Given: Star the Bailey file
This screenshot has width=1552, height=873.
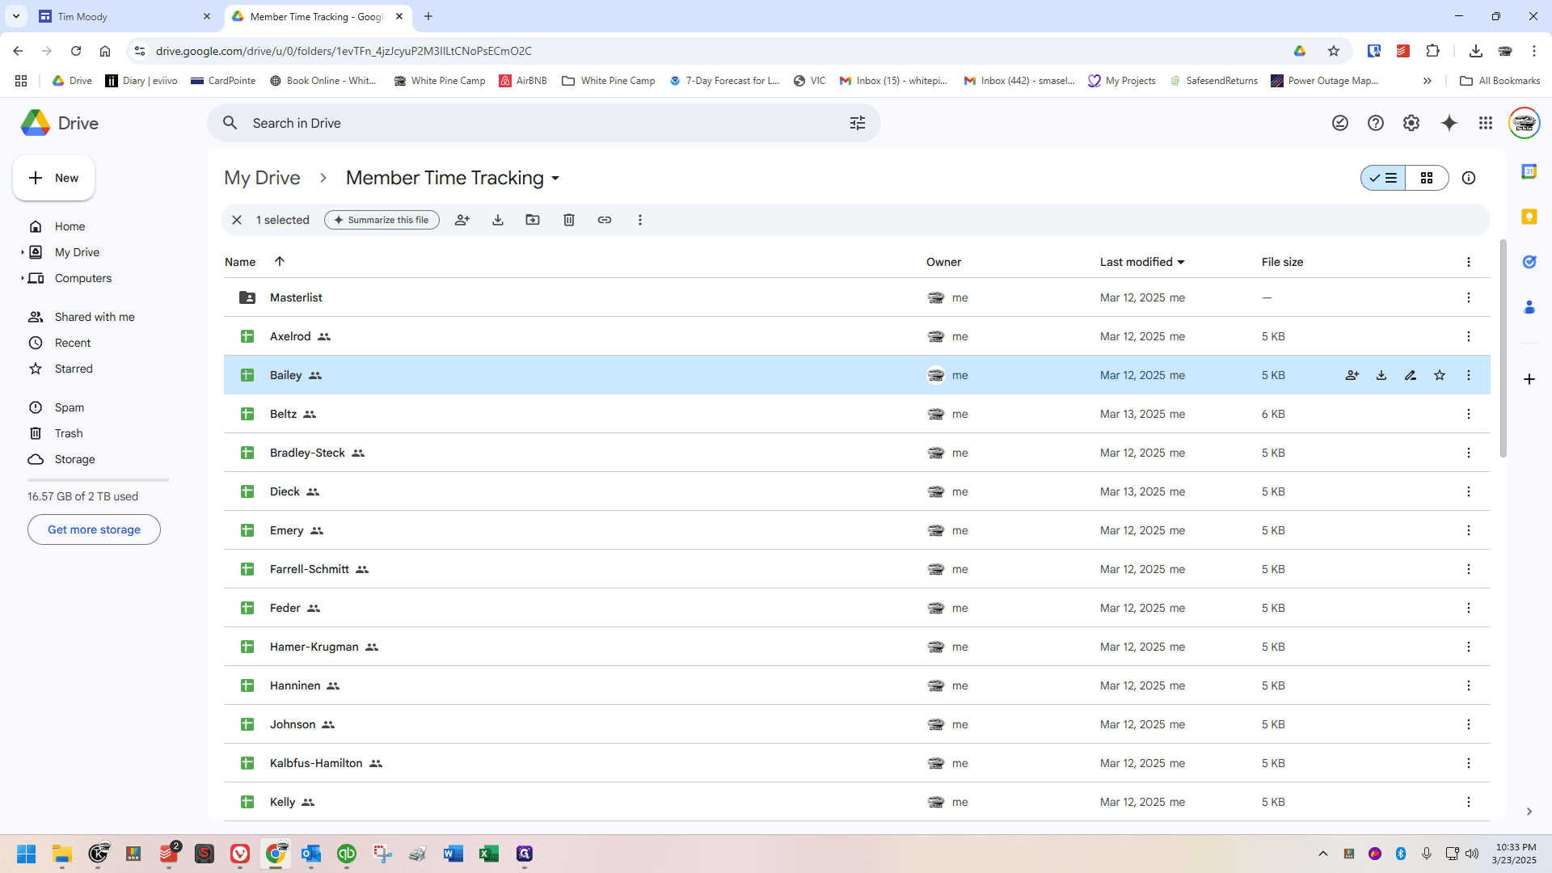Looking at the screenshot, I should point(1440,375).
